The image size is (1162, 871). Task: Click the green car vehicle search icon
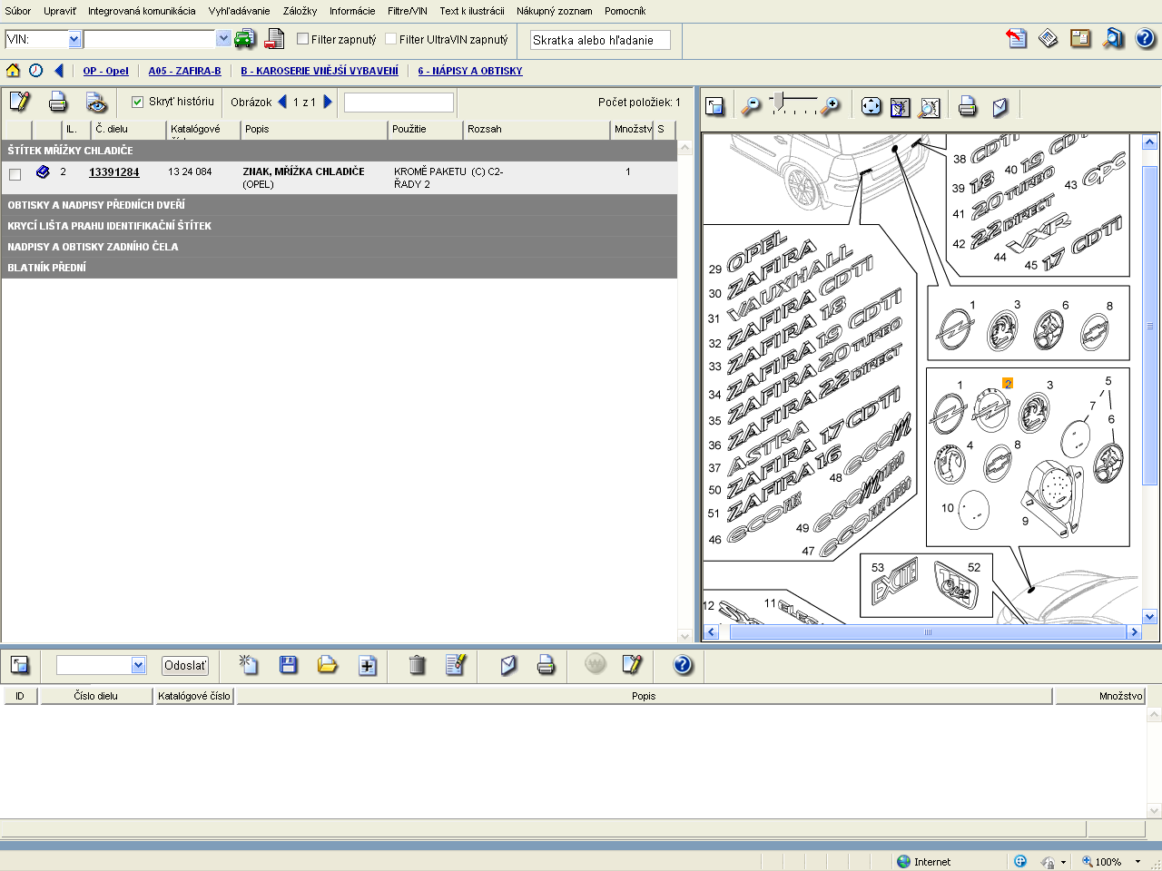click(x=244, y=39)
